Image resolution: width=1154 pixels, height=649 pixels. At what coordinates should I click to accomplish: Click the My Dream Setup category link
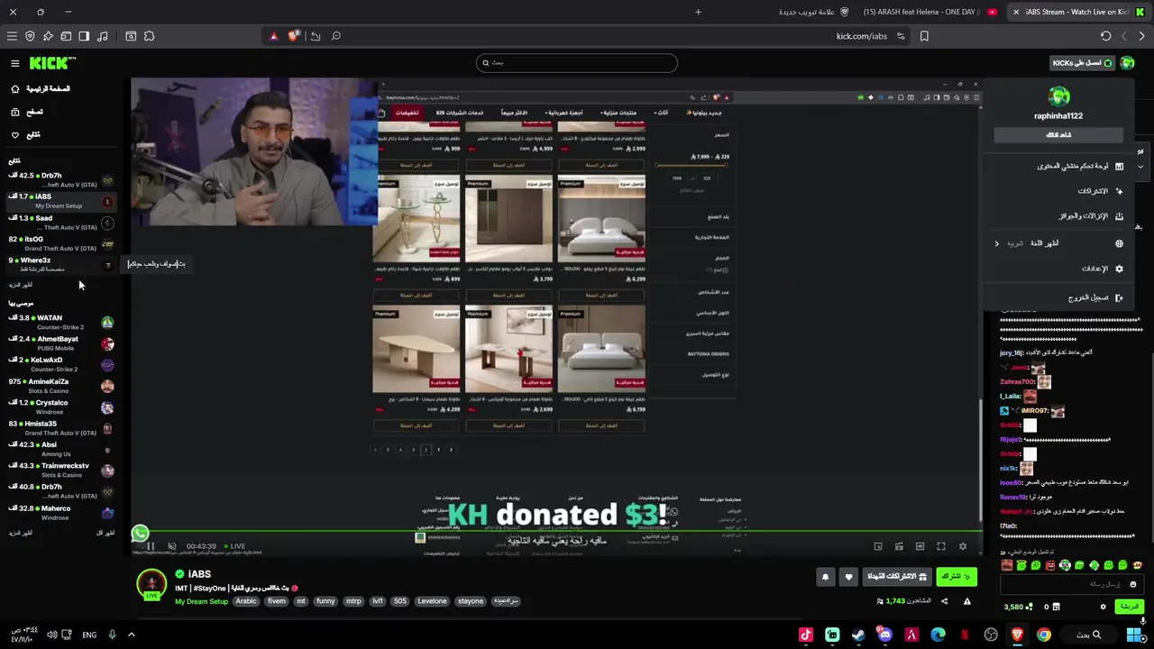pyautogui.click(x=201, y=601)
